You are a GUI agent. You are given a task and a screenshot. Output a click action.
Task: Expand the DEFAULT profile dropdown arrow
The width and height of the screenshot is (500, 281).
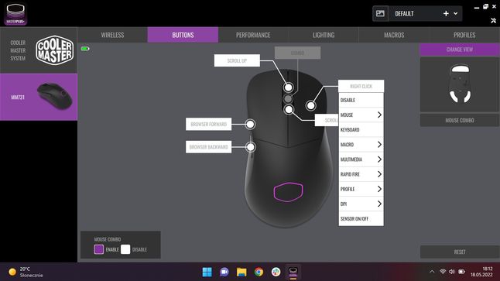tap(455, 14)
